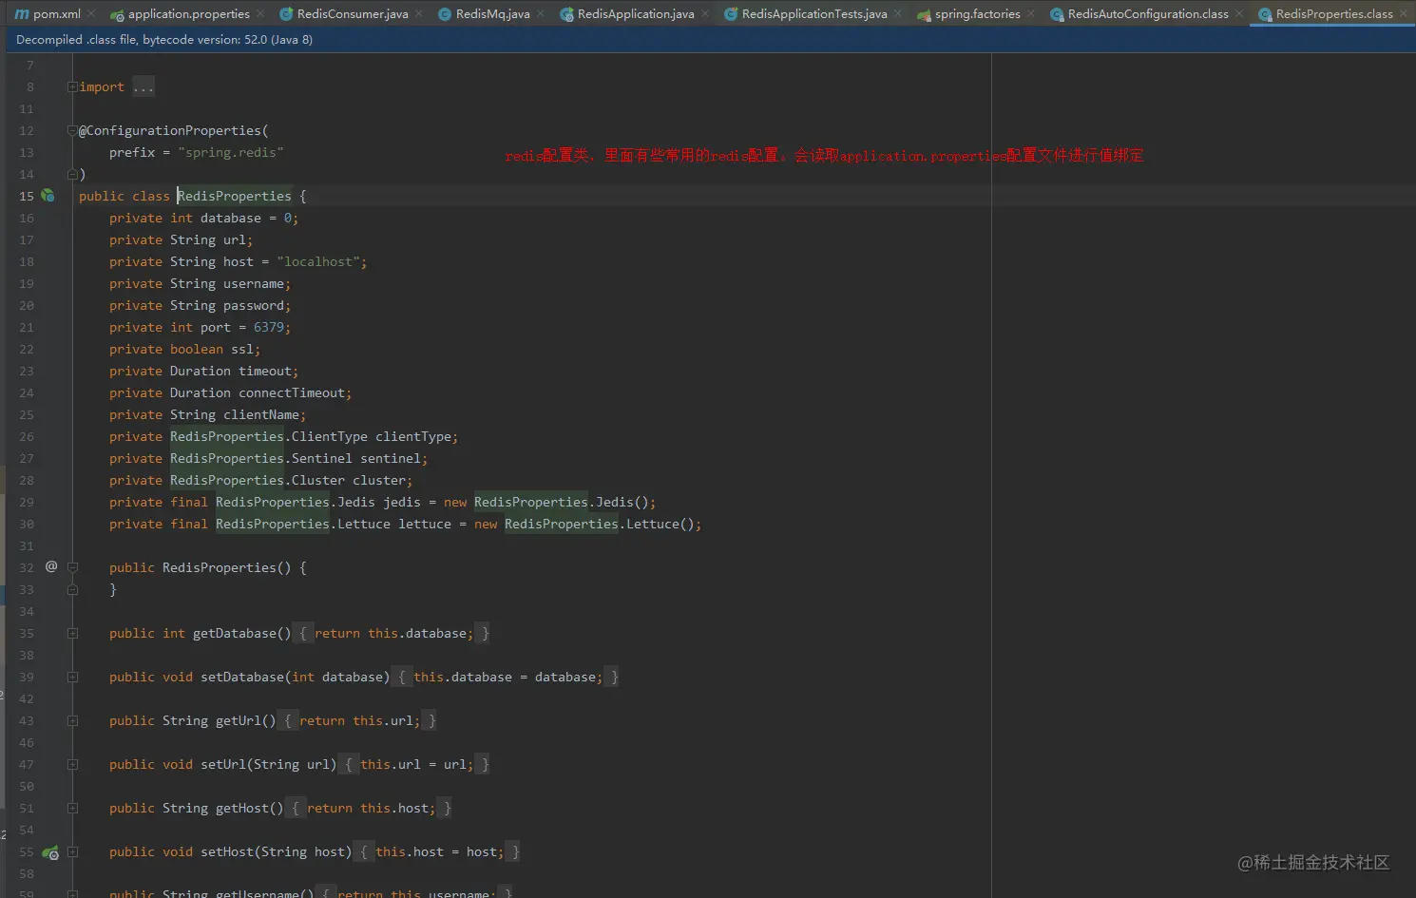Expand the folded getDatabase method body
This screenshot has width=1416, height=898.
point(72,634)
